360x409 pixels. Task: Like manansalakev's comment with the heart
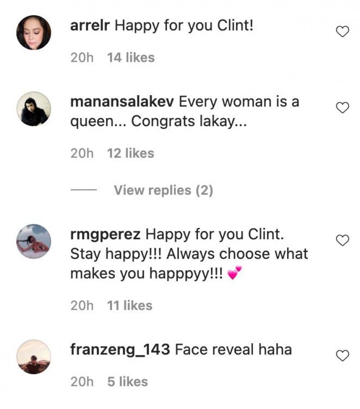pos(343,108)
